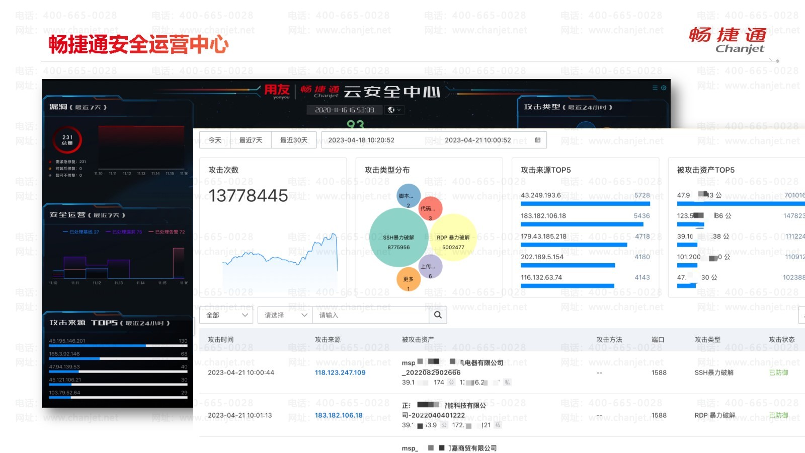Click the SSH暴力破解 bubble in the chart
The image size is (805, 453).
(399, 238)
